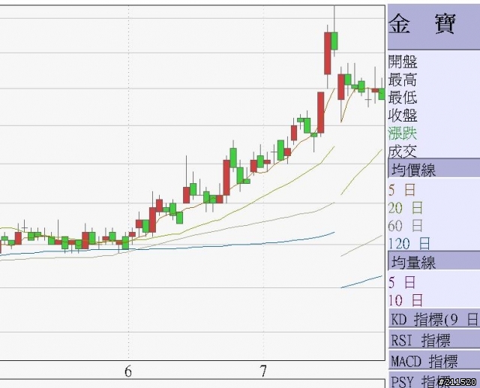Select the green candlestick with the highest upper wick
480x388 pixels.
pos(334,41)
